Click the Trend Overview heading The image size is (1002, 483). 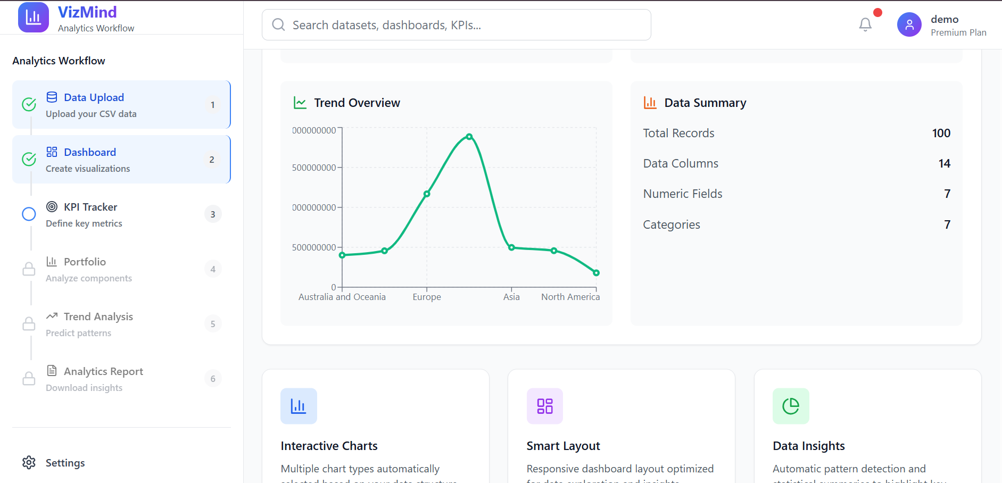357,103
